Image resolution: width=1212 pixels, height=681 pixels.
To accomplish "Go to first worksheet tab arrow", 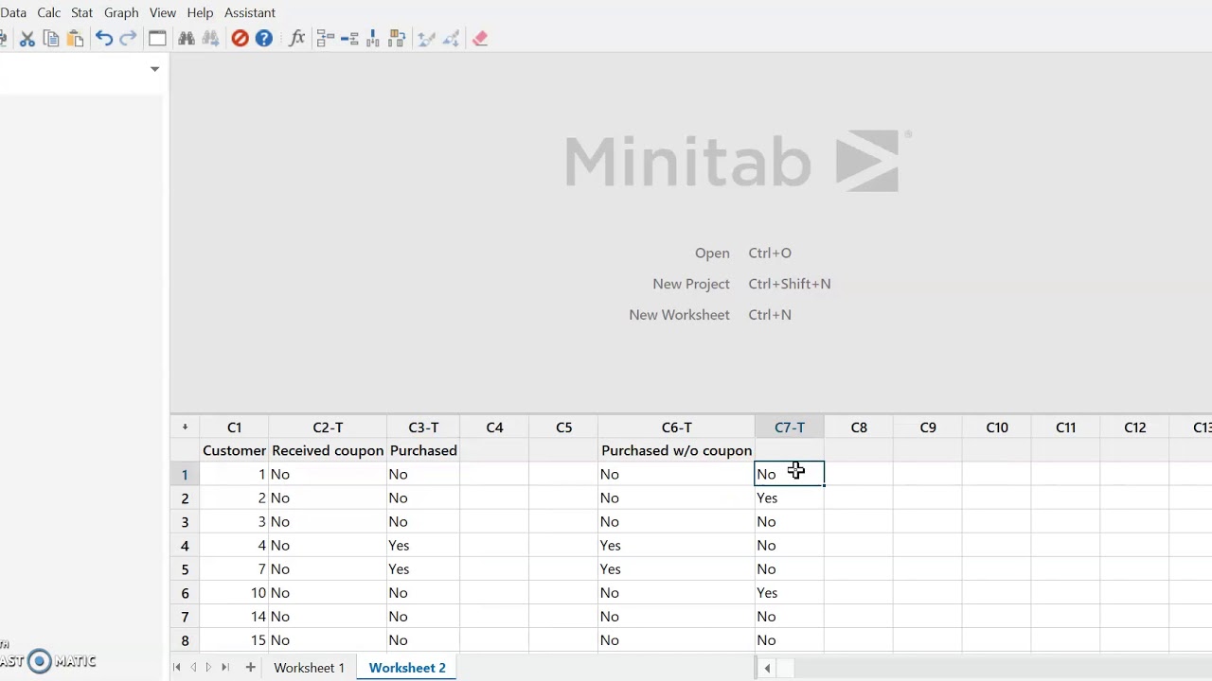I will pyautogui.click(x=177, y=668).
